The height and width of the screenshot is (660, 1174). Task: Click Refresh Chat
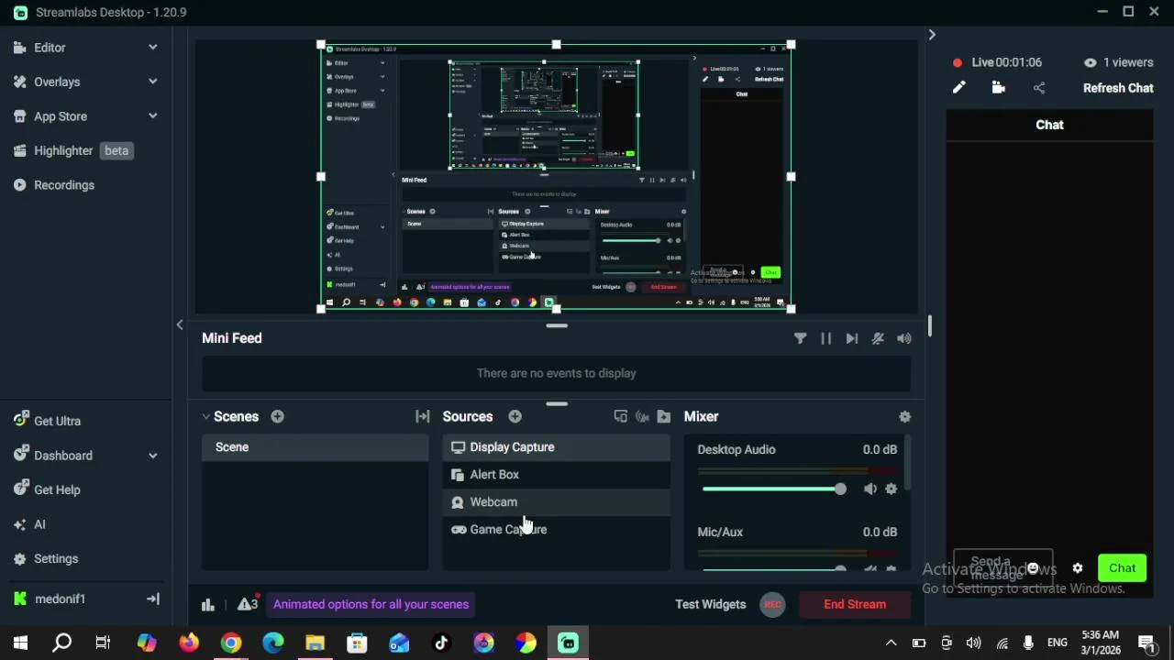coord(1118,88)
